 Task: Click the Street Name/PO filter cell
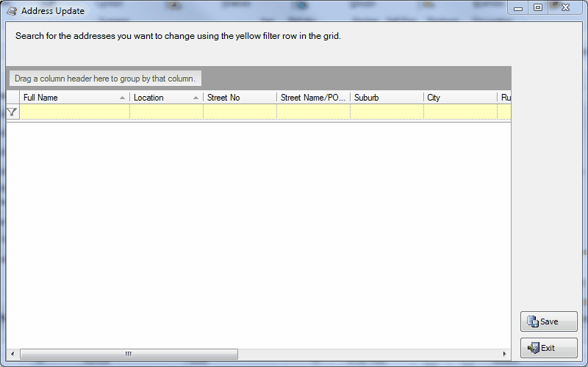click(314, 112)
